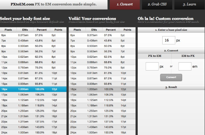Click the EMs header in conversions table

click(x=94, y=30)
